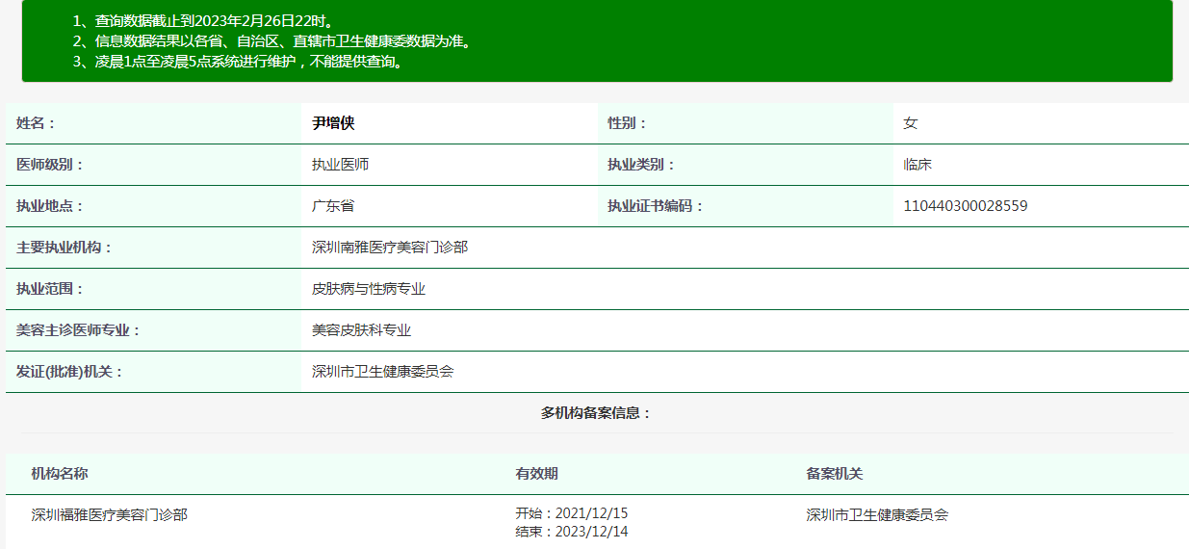Screen dimensions: 1189x549
Task: Click the 执业类别 value 临床
Action: click(918, 165)
